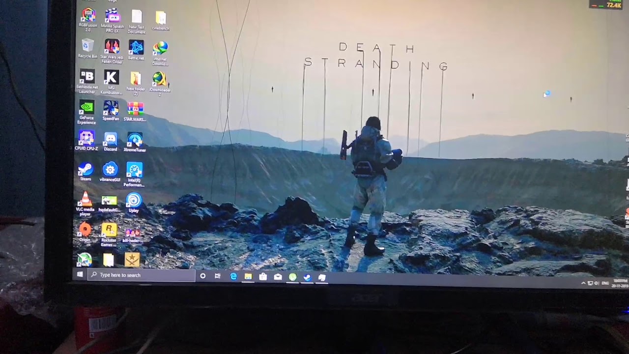Viewport: 629px width, 354px height.
Task: Open Microsoft Store from the taskbar
Action: 263,277
